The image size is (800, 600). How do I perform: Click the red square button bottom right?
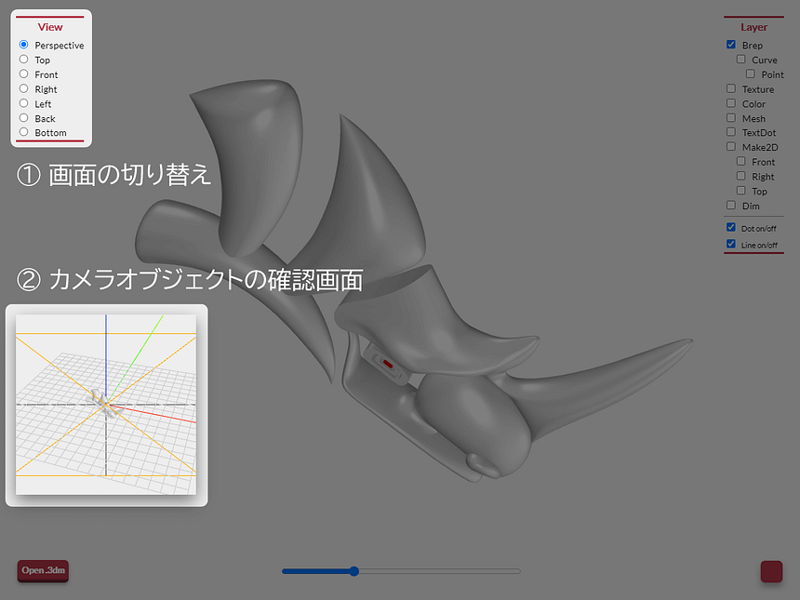pos(771,571)
